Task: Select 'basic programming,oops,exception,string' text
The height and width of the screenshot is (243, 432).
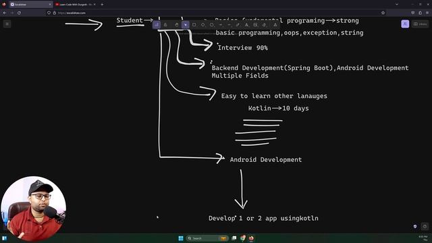Action: pyautogui.click(x=290, y=33)
